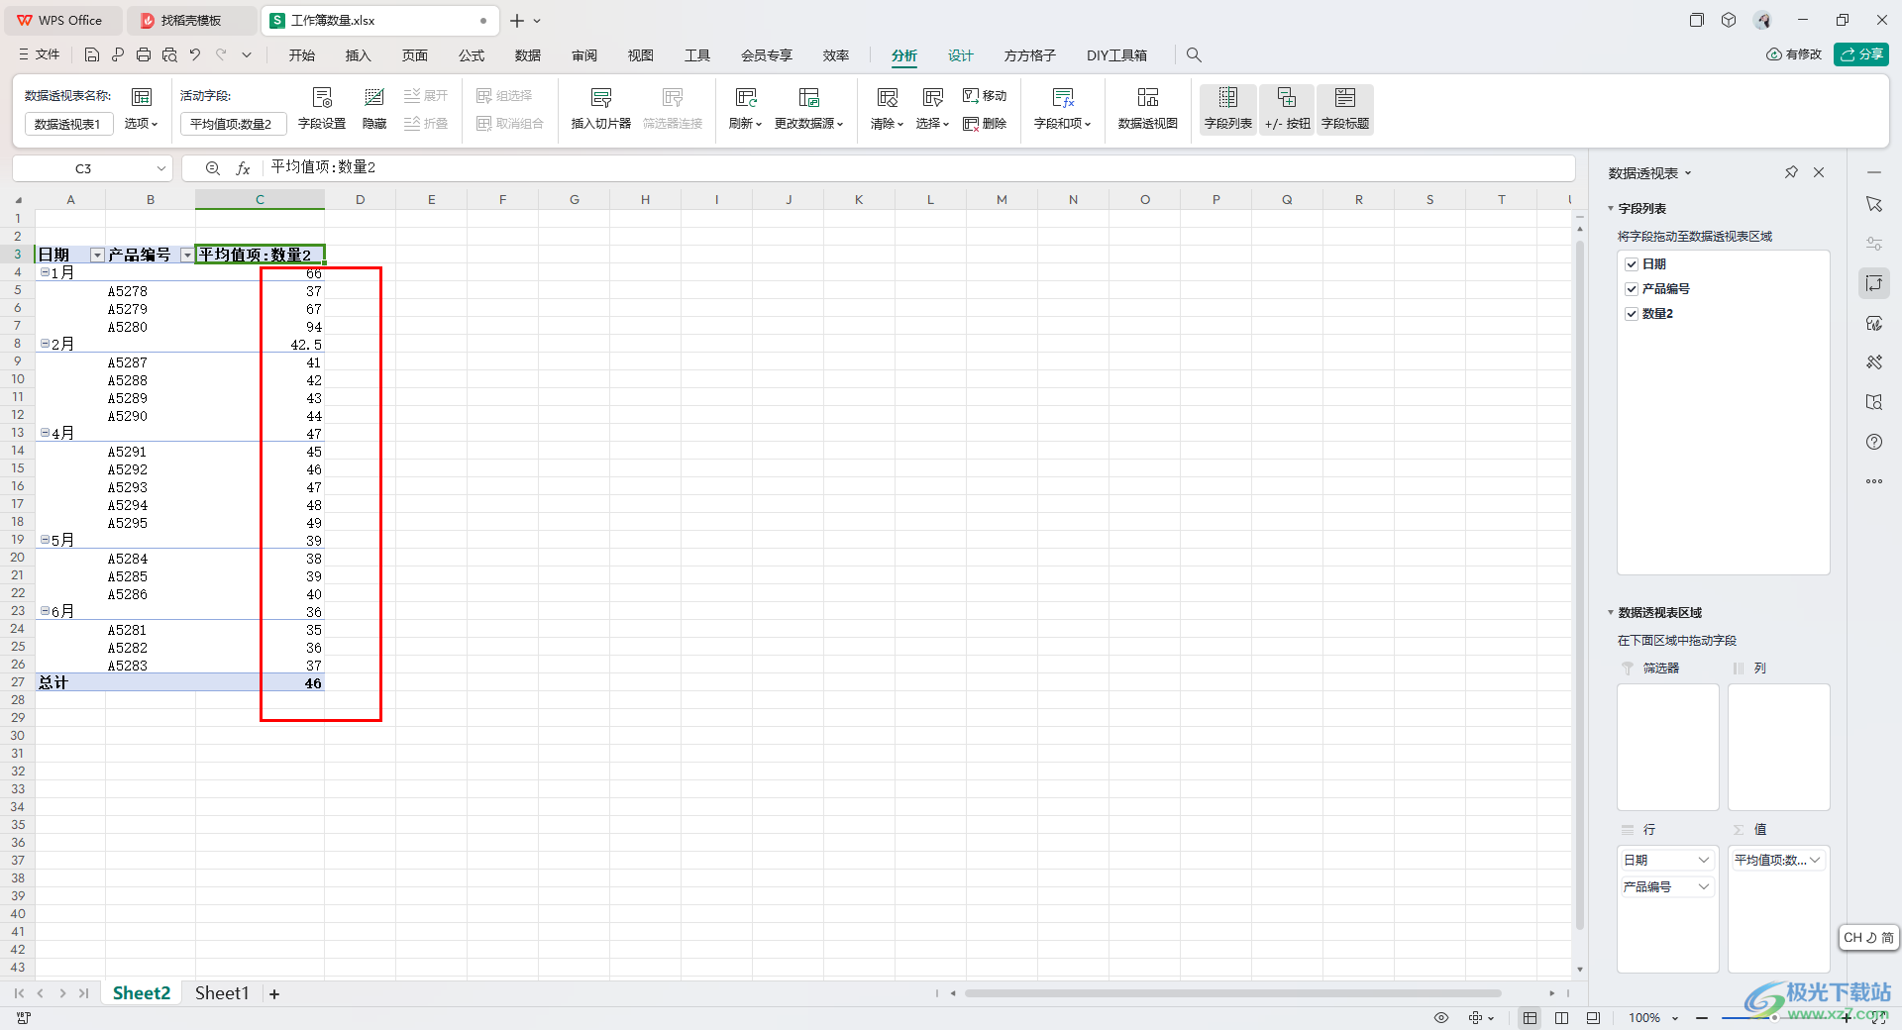Click Move (移动) pivot table

point(985,96)
